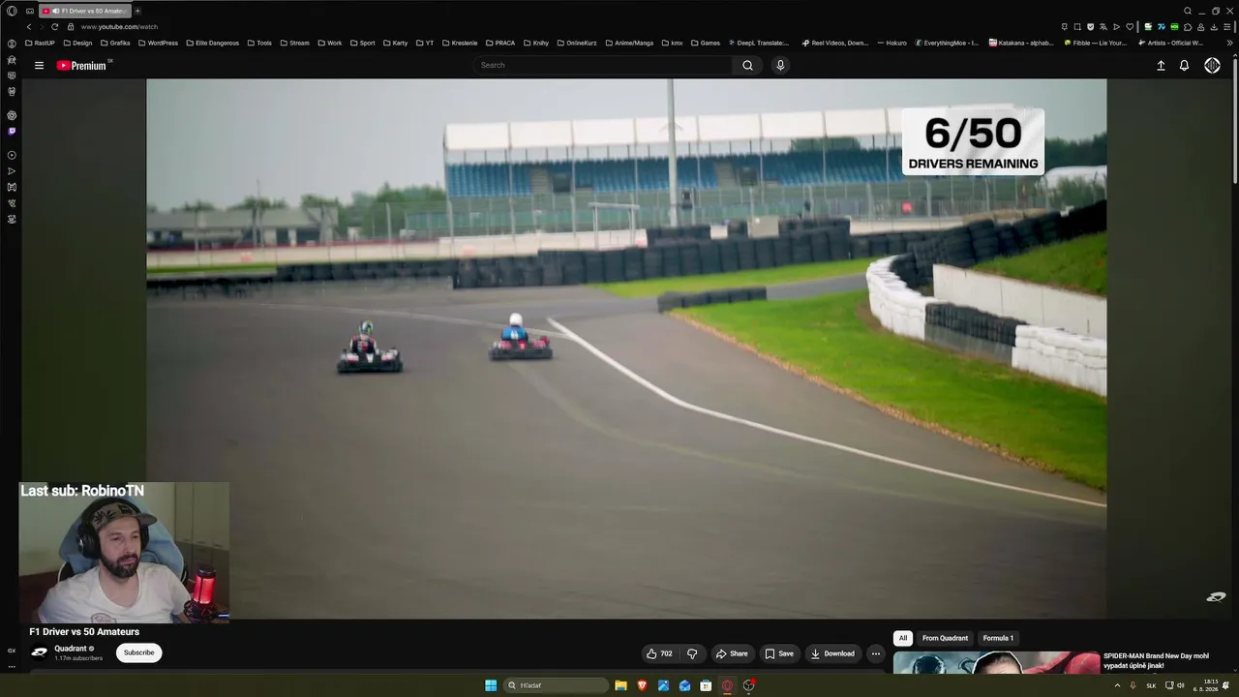Reload the current page
Viewport: 1239px width, 697px height.
point(54,27)
